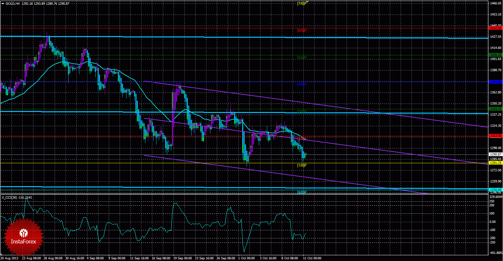Click the 11 Oct 00:00 time label
This screenshot has height=261, width=503.
(312, 258)
